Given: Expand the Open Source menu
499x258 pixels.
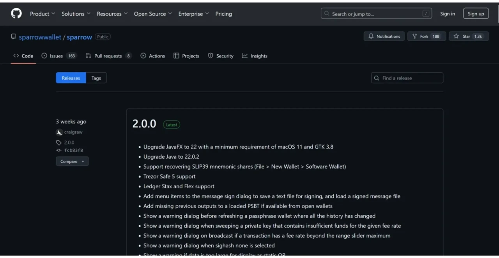Looking at the screenshot, I should tap(153, 14).
